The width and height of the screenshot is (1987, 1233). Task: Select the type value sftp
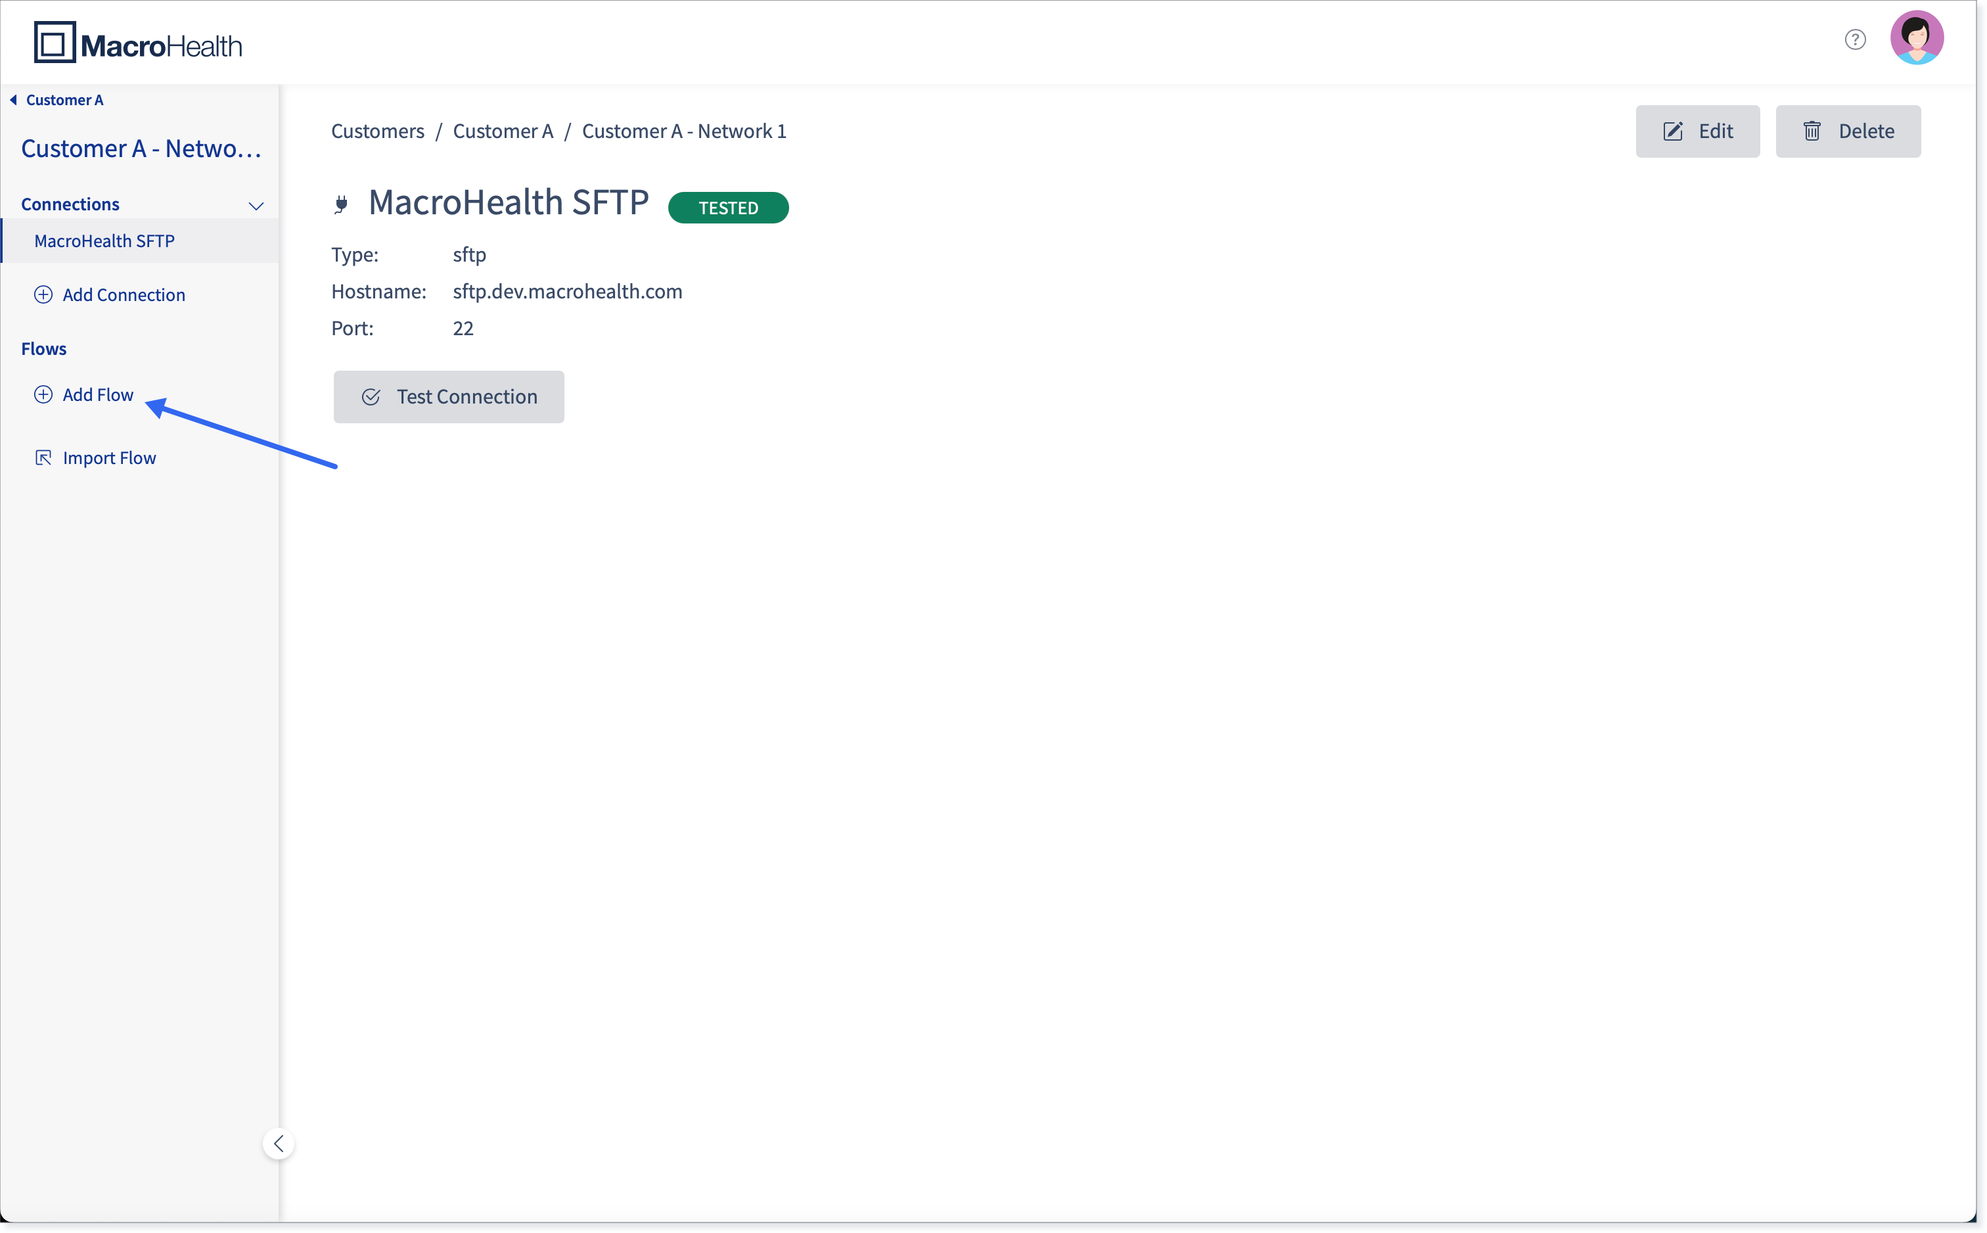(x=469, y=254)
